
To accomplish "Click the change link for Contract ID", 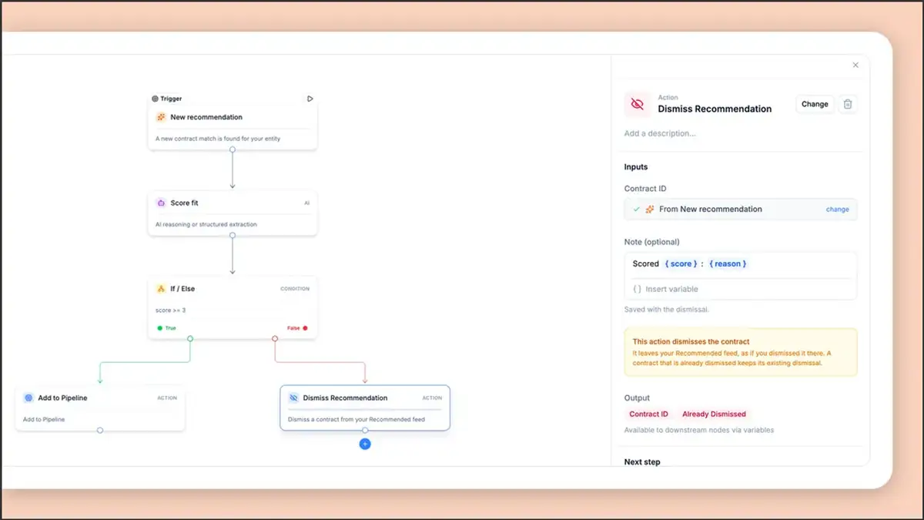I will point(837,209).
